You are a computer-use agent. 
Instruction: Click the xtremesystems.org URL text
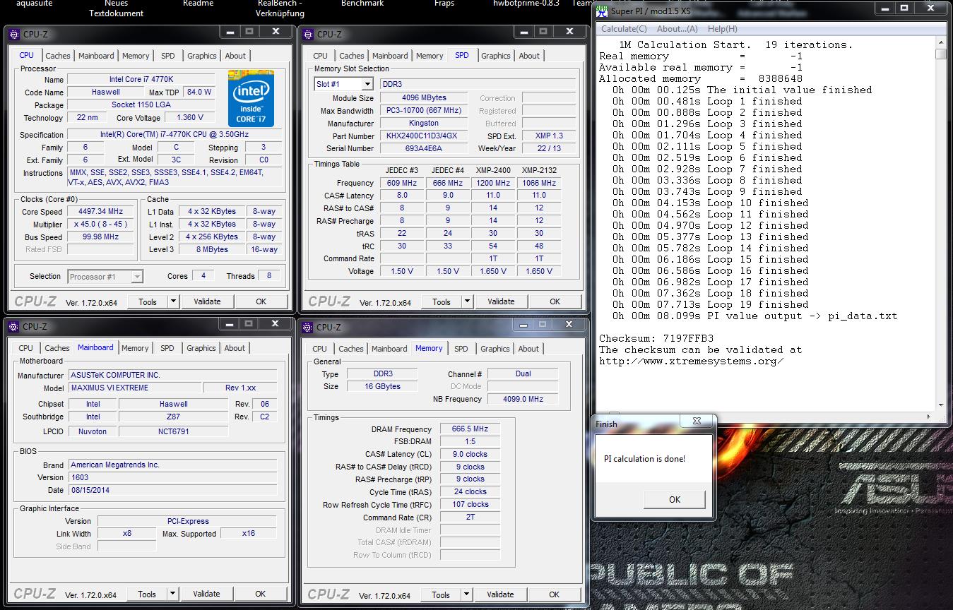(x=692, y=361)
